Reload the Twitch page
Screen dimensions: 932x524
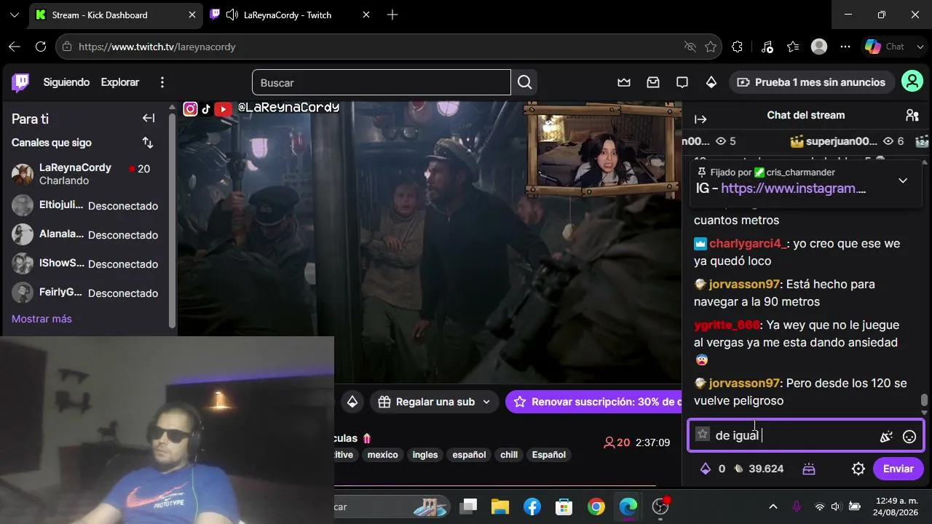(41, 47)
